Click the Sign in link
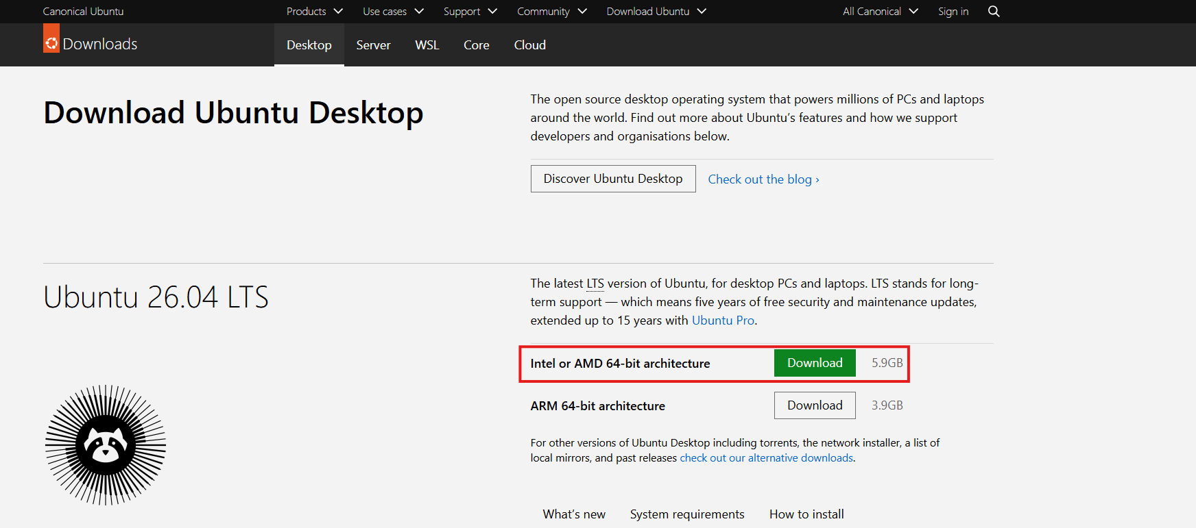The width and height of the screenshot is (1196, 528). (953, 11)
